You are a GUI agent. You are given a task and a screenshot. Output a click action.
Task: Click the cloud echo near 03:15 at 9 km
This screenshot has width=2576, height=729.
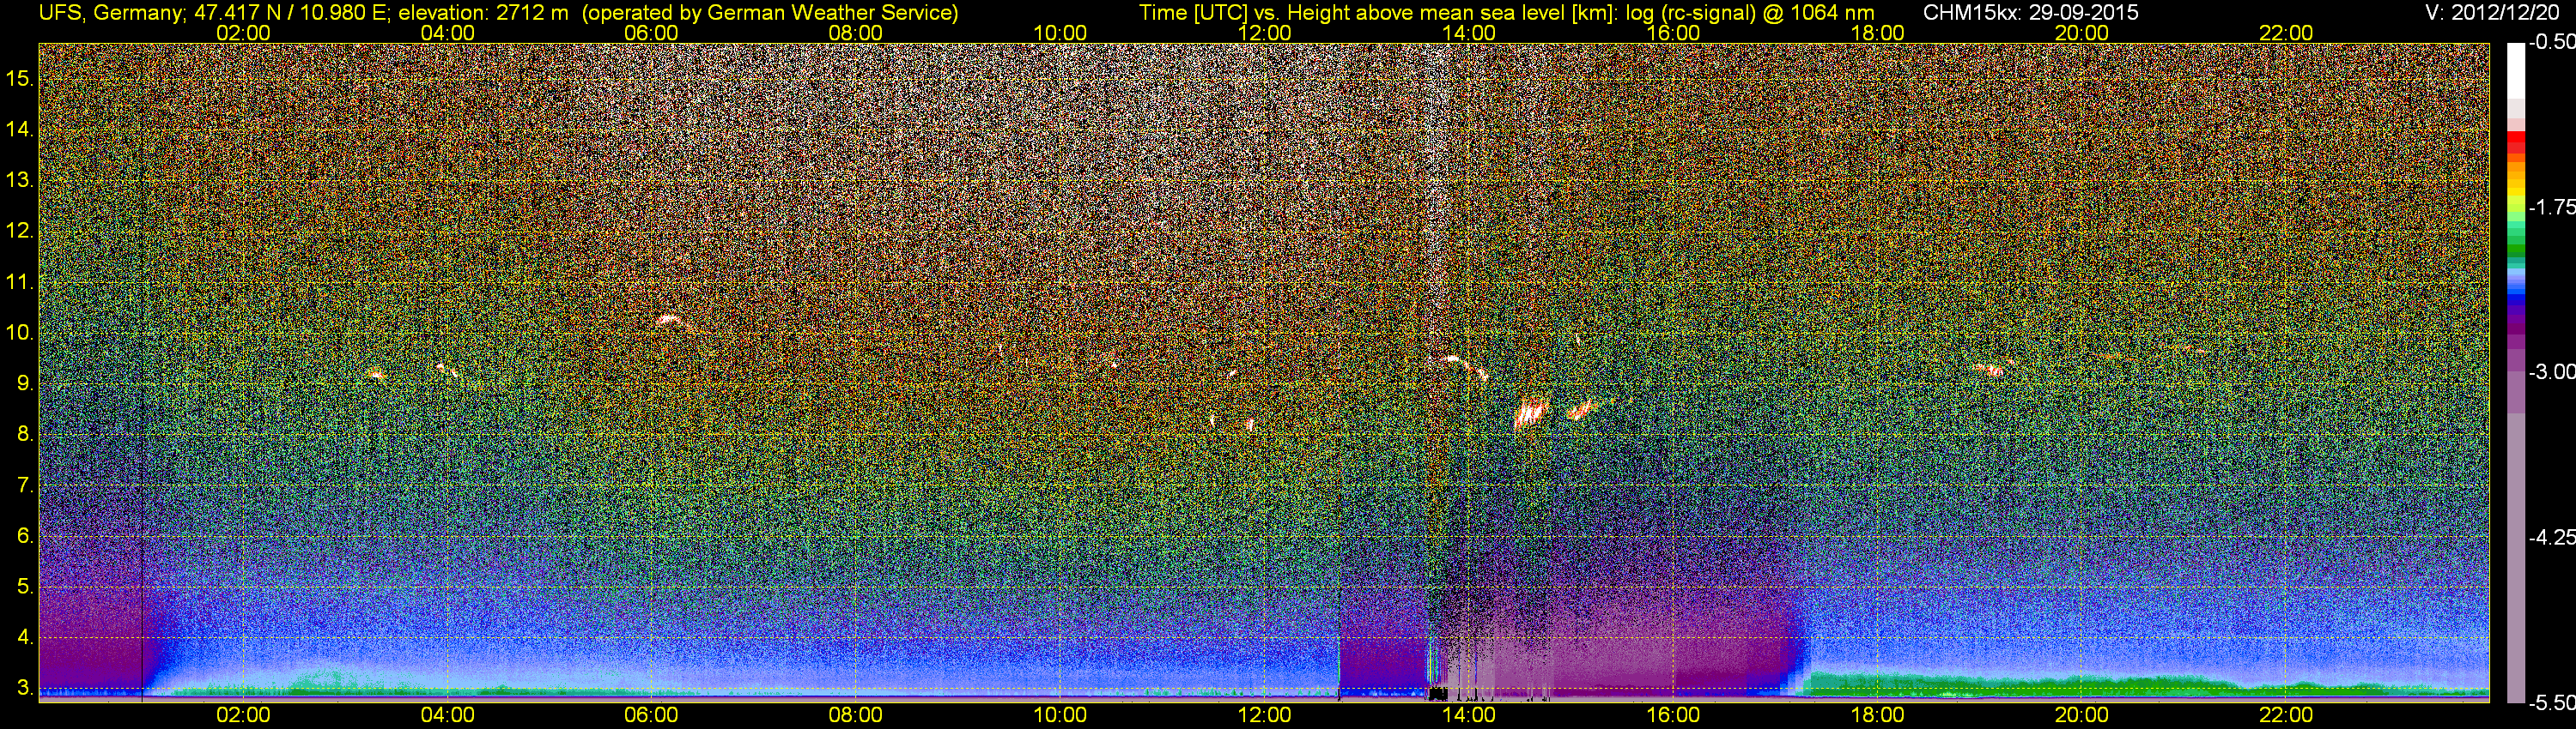pyautogui.click(x=375, y=375)
